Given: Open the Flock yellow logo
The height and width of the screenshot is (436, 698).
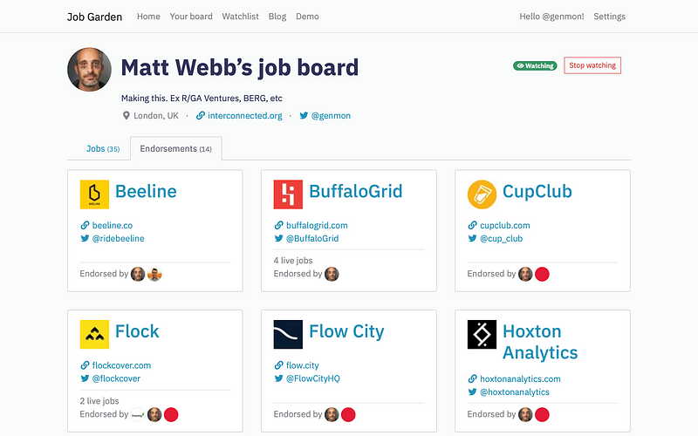Looking at the screenshot, I should click(x=94, y=335).
